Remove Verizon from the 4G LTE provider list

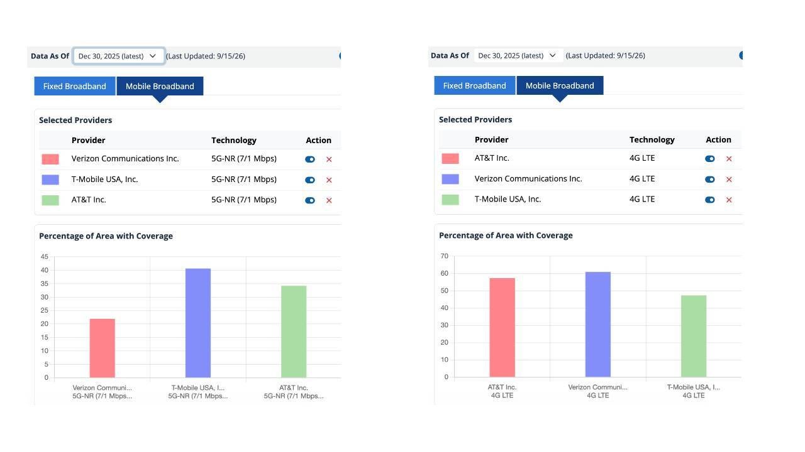729,180
